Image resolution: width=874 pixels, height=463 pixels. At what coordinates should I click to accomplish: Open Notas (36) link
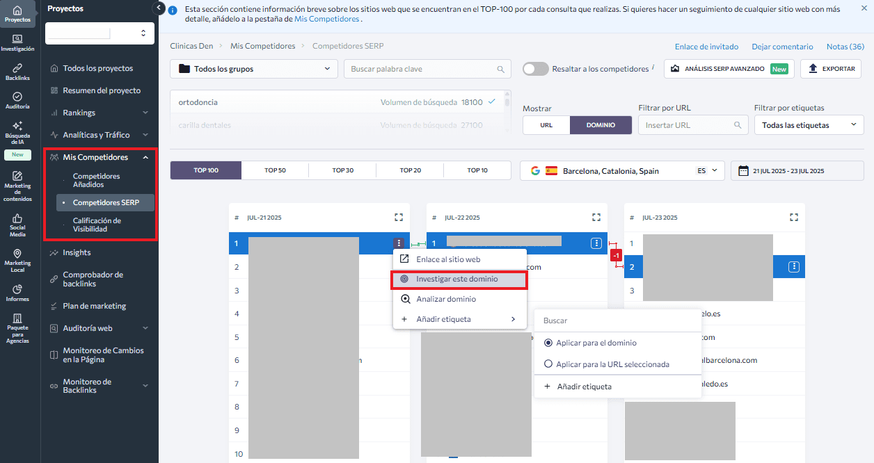(x=845, y=47)
